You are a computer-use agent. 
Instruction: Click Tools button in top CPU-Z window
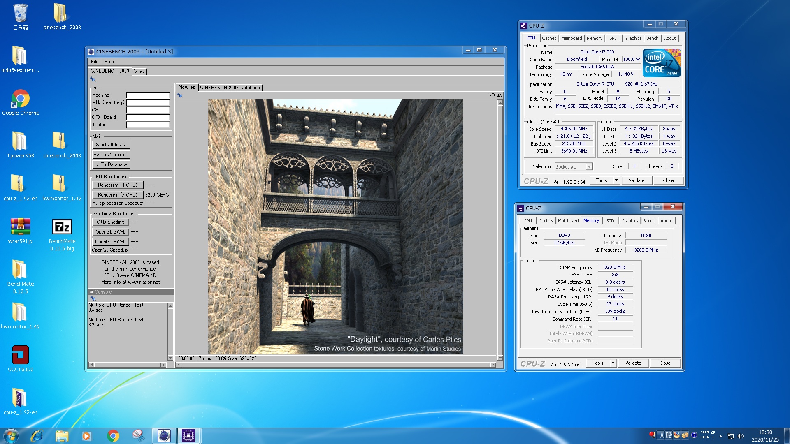coord(601,180)
